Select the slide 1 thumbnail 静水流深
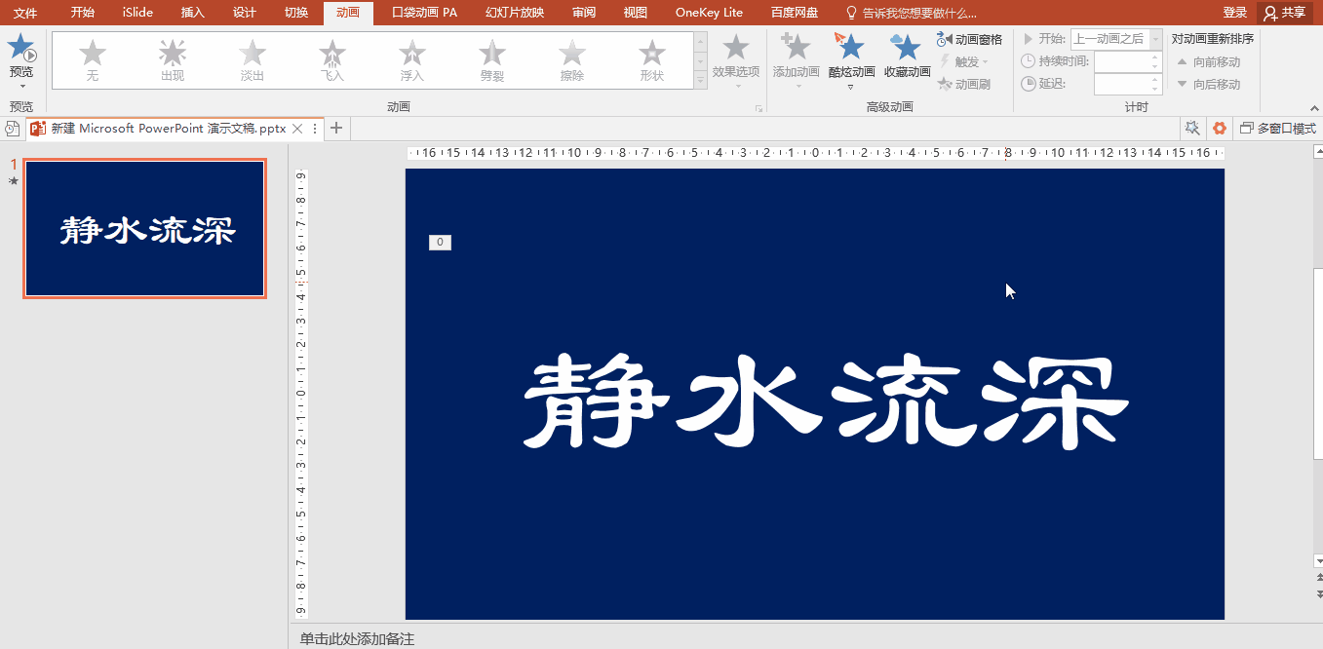 point(145,229)
